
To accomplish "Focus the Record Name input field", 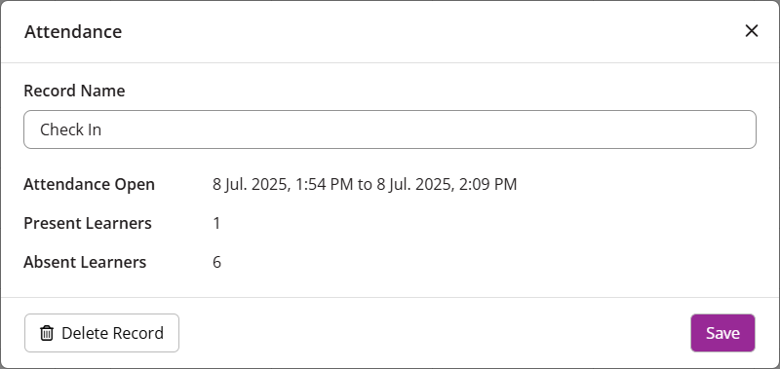I will coord(390,129).
